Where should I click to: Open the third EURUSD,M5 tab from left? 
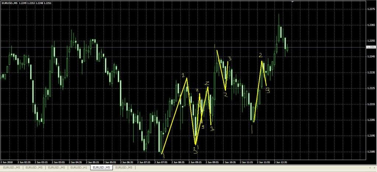click(x=57, y=168)
